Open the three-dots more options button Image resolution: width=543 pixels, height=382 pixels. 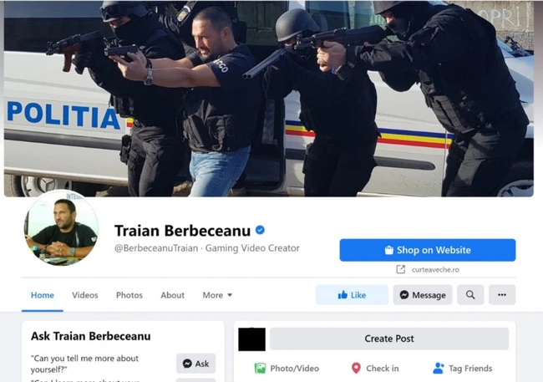[502, 294]
